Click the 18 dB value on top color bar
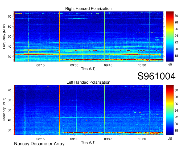This screenshot has height=147, width=181. [176, 56]
